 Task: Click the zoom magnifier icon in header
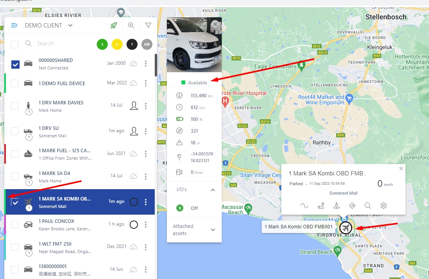(x=131, y=26)
